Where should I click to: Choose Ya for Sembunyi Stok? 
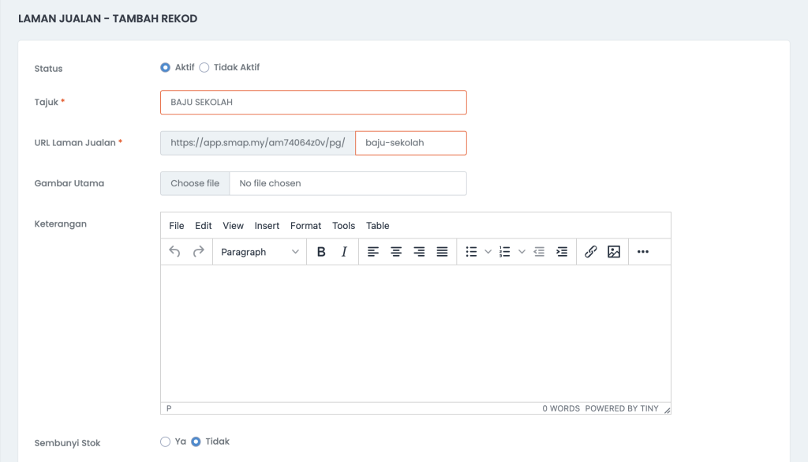166,442
